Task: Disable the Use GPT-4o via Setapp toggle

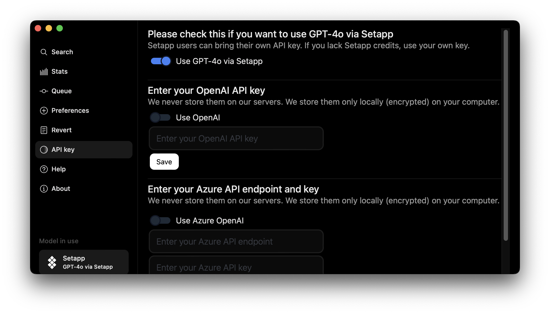Action: tap(161, 61)
